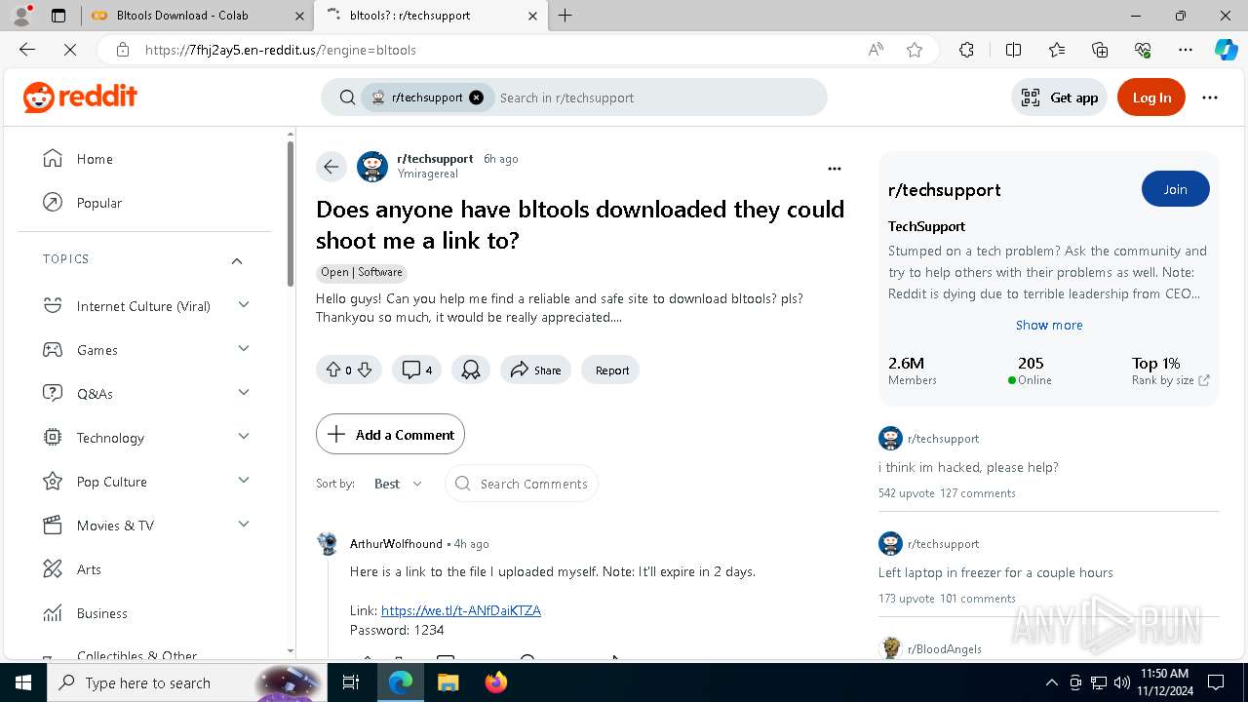Open browser Collections

(1100, 50)
